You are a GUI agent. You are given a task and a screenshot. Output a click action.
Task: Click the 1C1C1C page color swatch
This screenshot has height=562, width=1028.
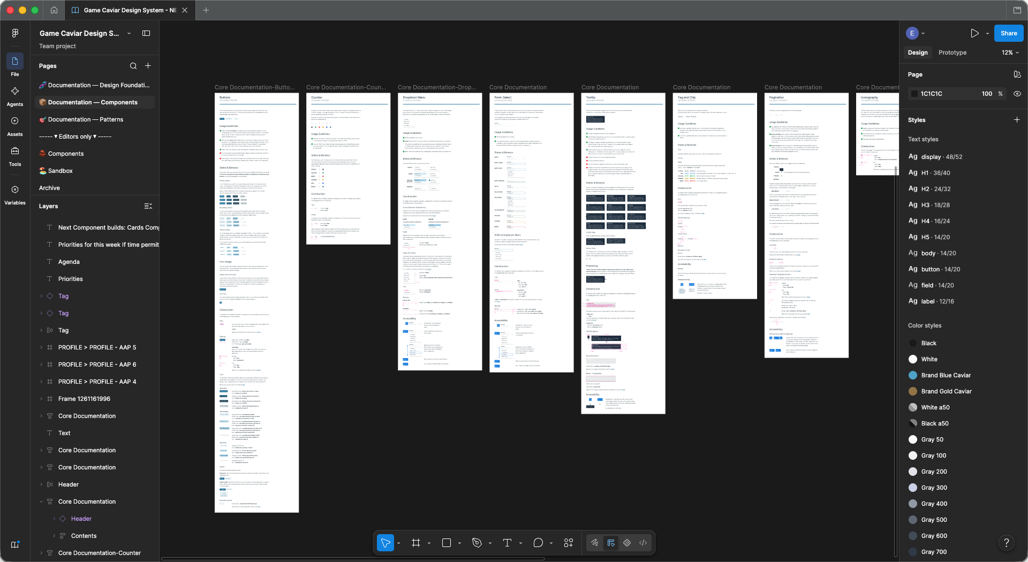click(914, 94)
